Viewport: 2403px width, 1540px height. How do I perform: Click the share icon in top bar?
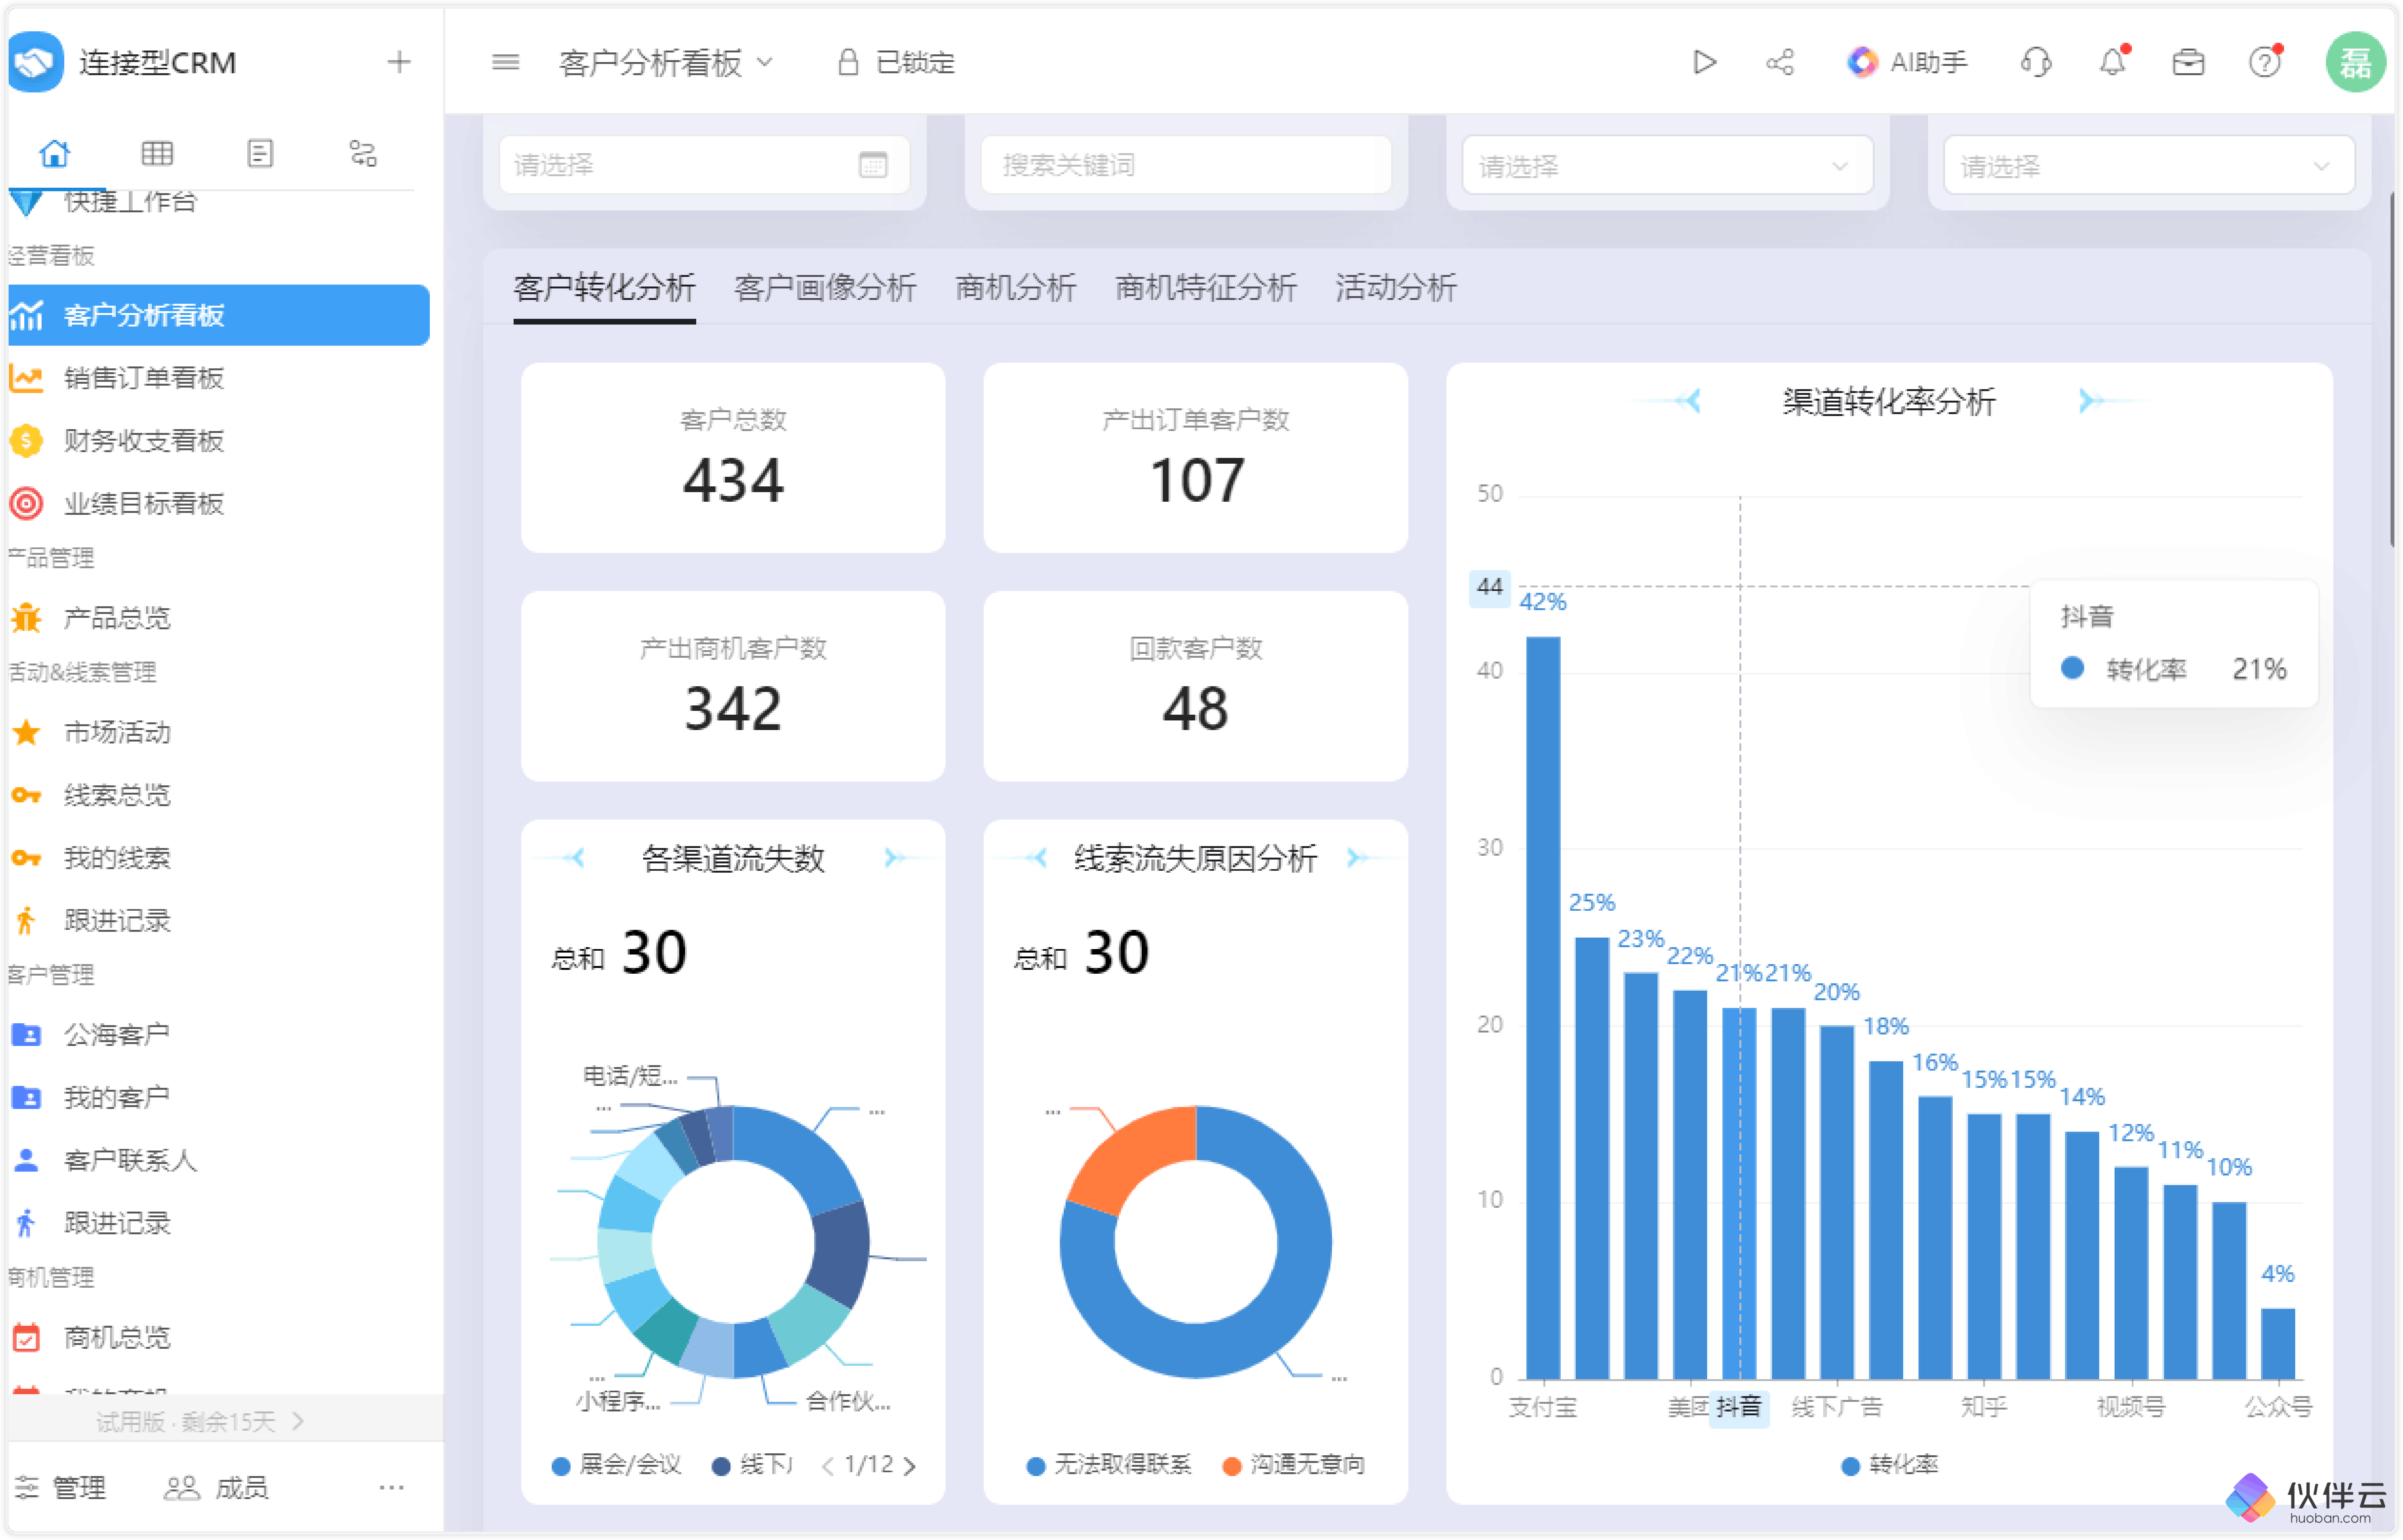1780,62
